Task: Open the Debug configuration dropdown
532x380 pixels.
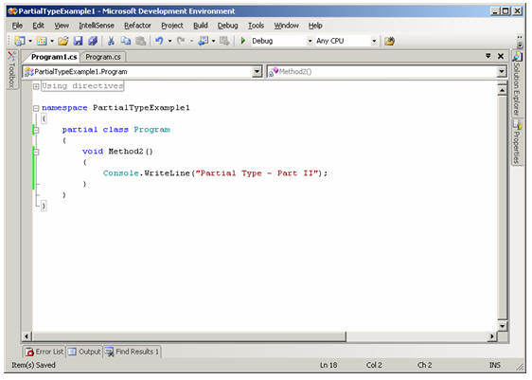Action: coord(310,41)
